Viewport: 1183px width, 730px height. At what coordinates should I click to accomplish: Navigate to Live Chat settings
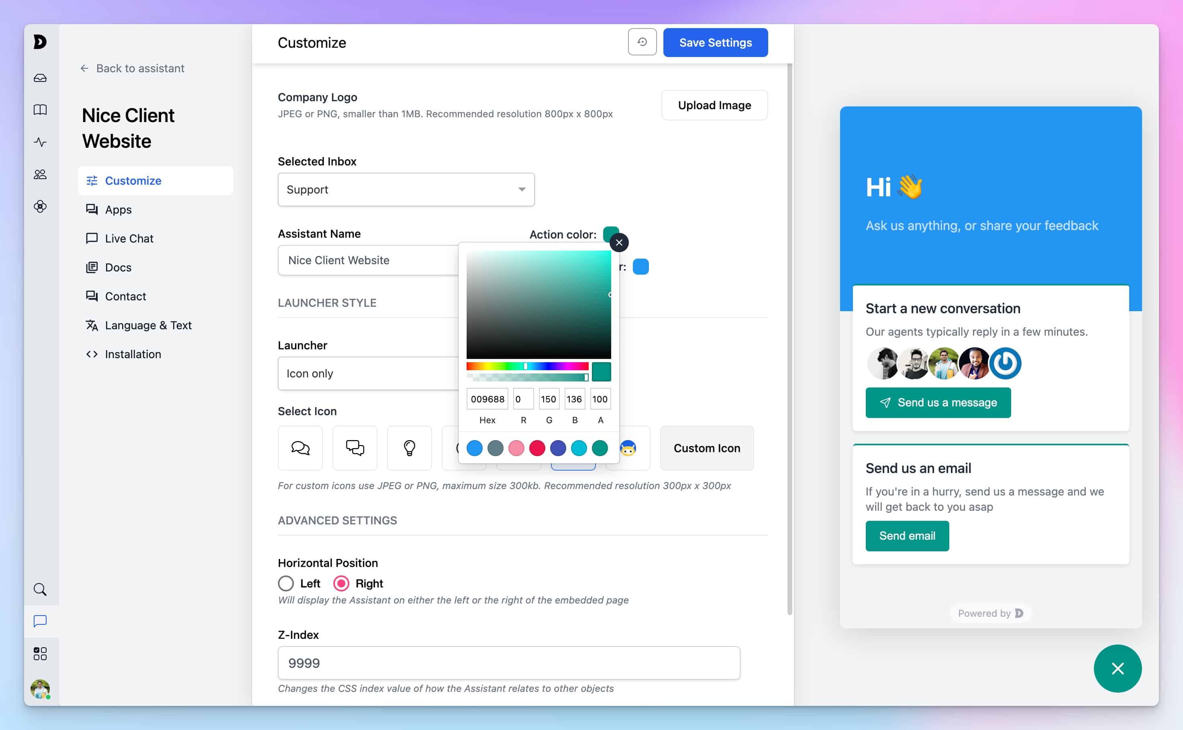click(x=128, y=238)
